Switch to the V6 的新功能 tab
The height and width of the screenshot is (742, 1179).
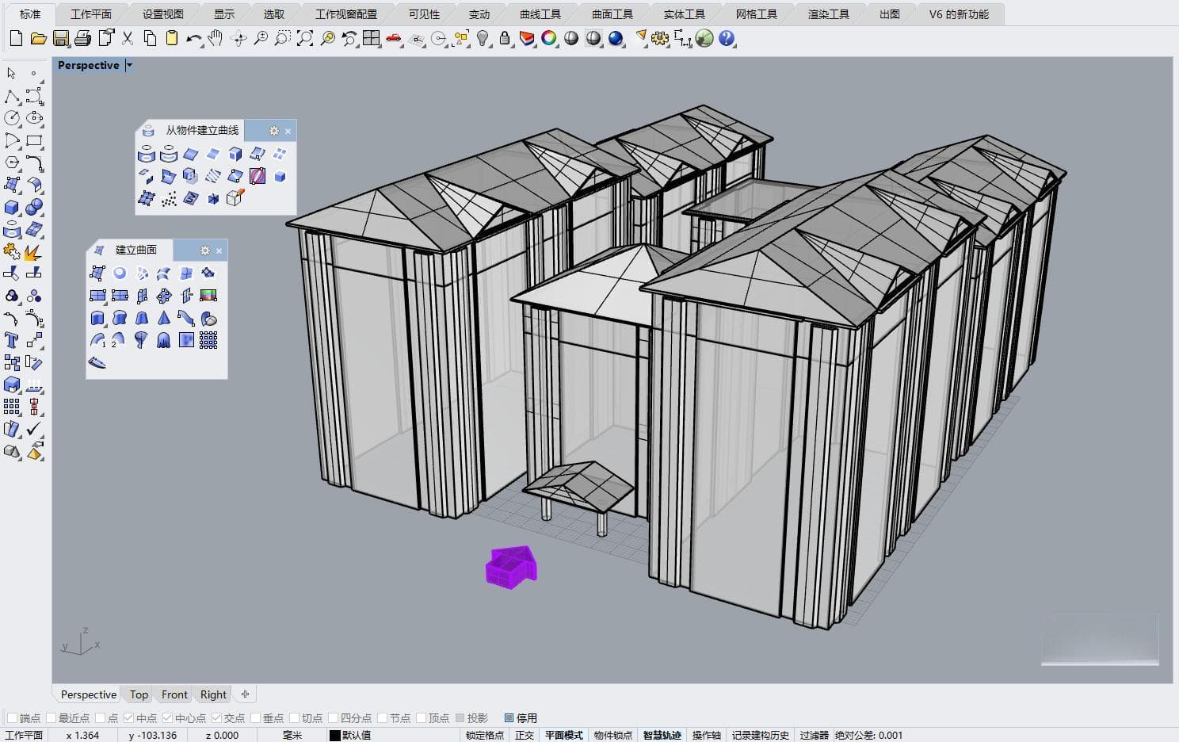point(959,14)
